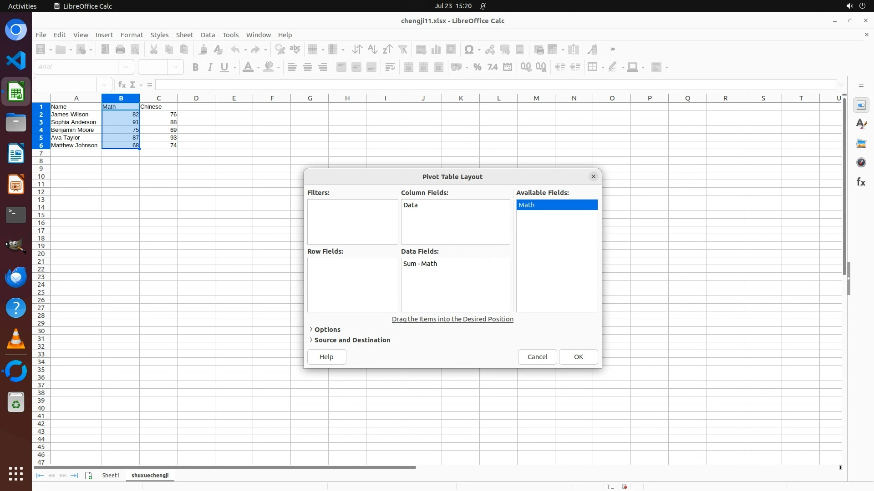The image size is (874, 491).
Task: Expand Source and Destination section
Action: (352, 340)
